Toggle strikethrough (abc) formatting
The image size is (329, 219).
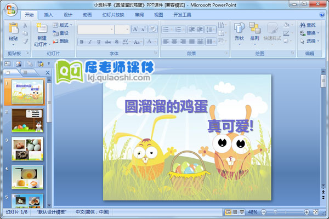[x=107, y=42]
